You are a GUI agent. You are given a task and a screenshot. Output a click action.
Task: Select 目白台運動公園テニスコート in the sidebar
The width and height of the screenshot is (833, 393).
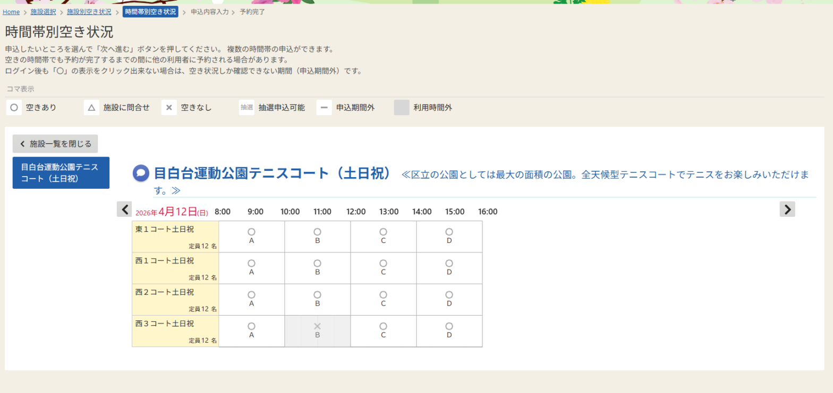[61, 173]
